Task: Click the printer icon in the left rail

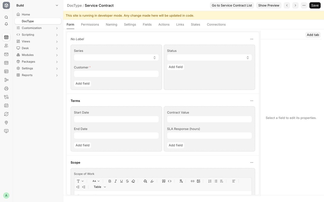Action: pyautogui.click(x=6, y=88)
